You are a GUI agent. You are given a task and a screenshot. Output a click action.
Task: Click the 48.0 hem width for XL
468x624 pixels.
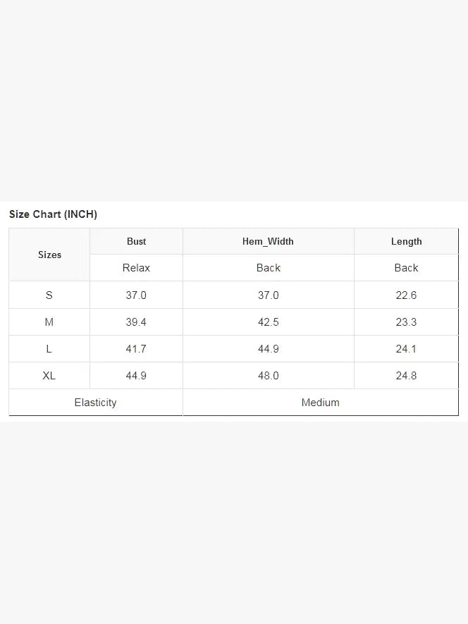pos(269,376)
